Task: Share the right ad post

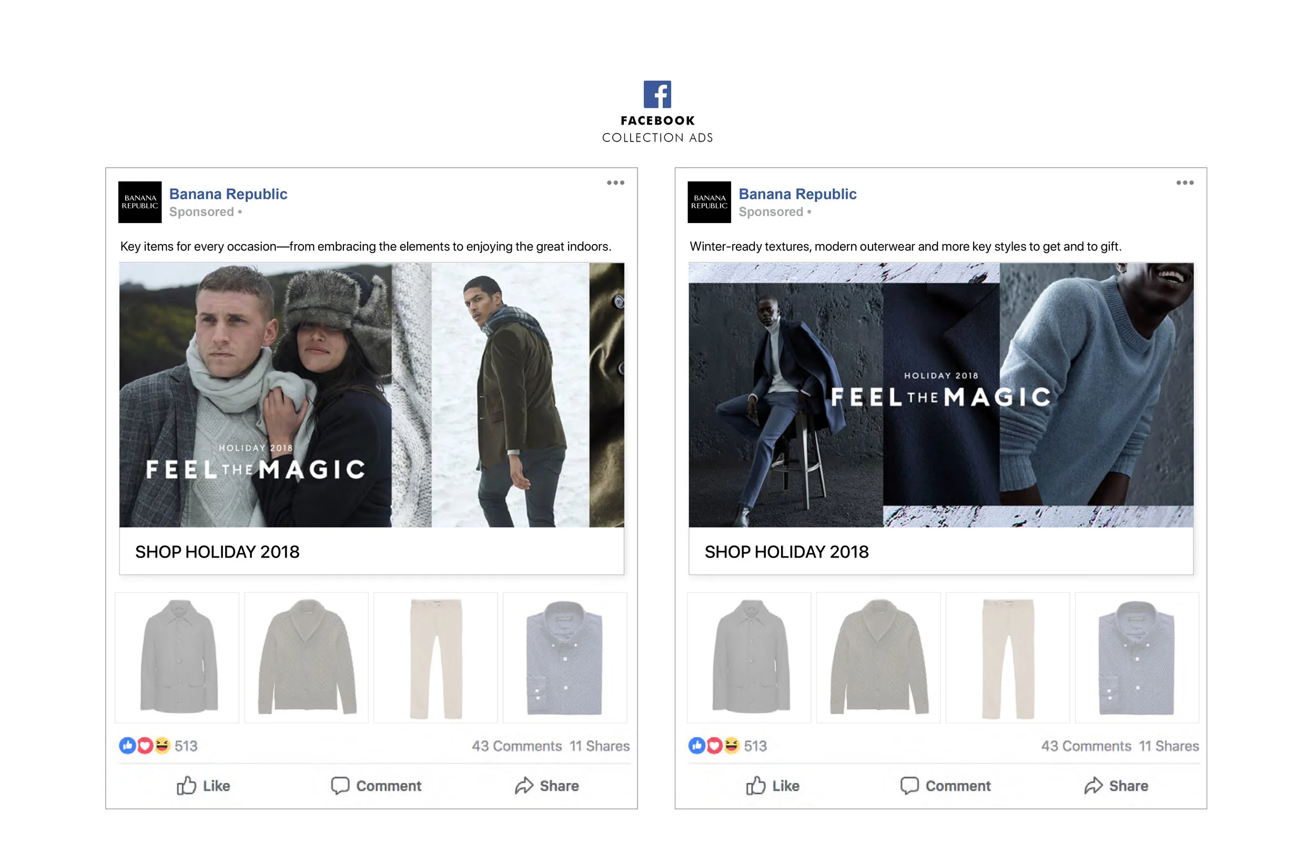Action: tap(1116, 785)
